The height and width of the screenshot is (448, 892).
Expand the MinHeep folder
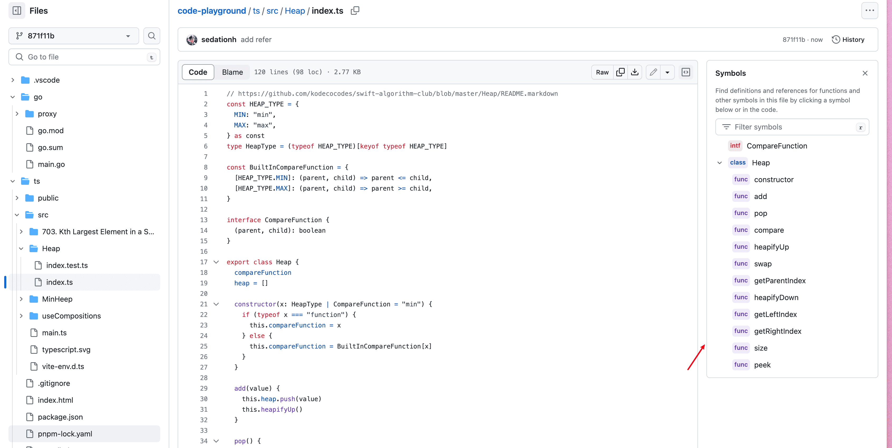21,299
